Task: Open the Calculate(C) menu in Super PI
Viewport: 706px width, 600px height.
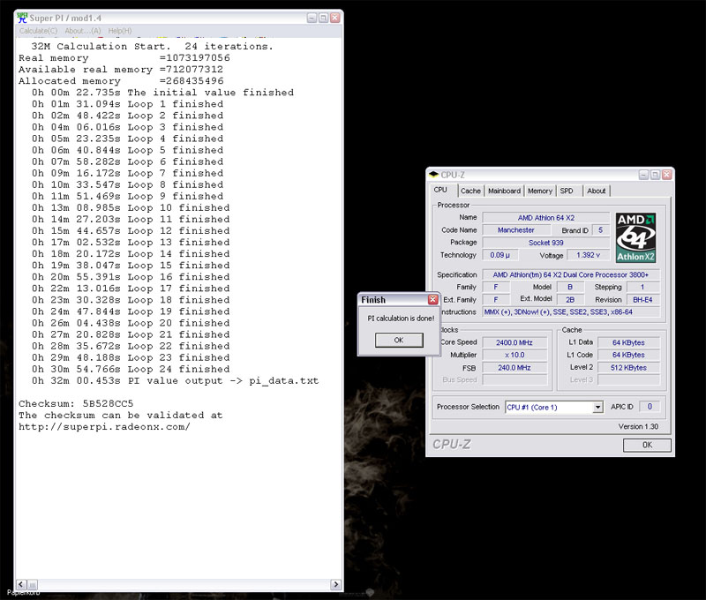Action: [x=38, y=31]
